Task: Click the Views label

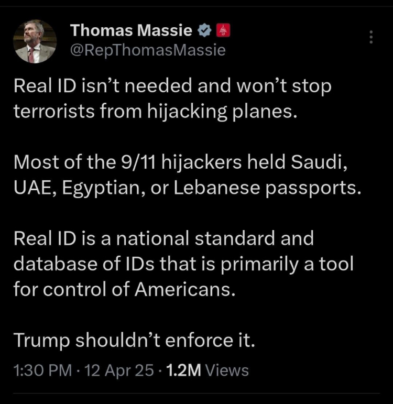Action: [227, 370]
